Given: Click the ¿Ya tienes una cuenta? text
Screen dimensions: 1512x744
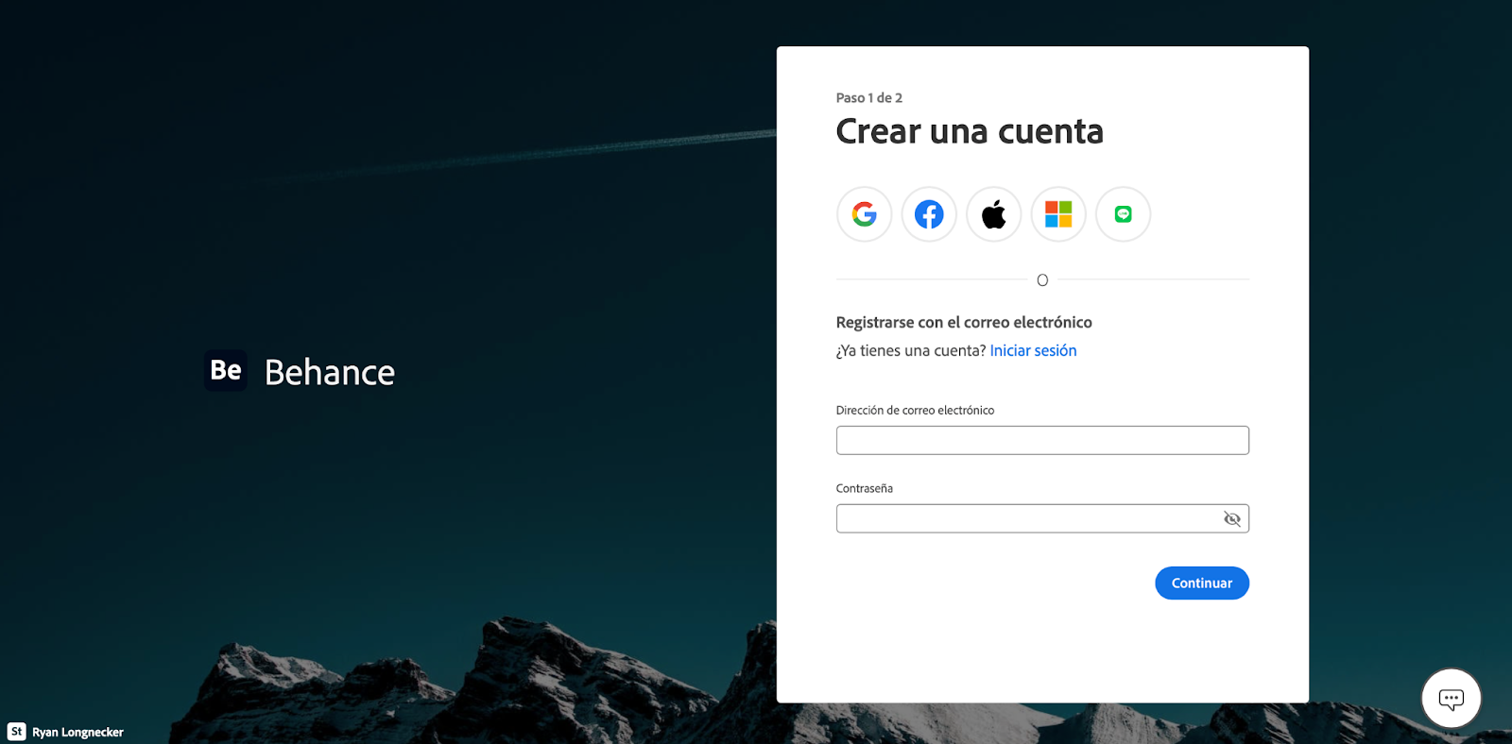Looking at the screenshot, I should (911, 350).
